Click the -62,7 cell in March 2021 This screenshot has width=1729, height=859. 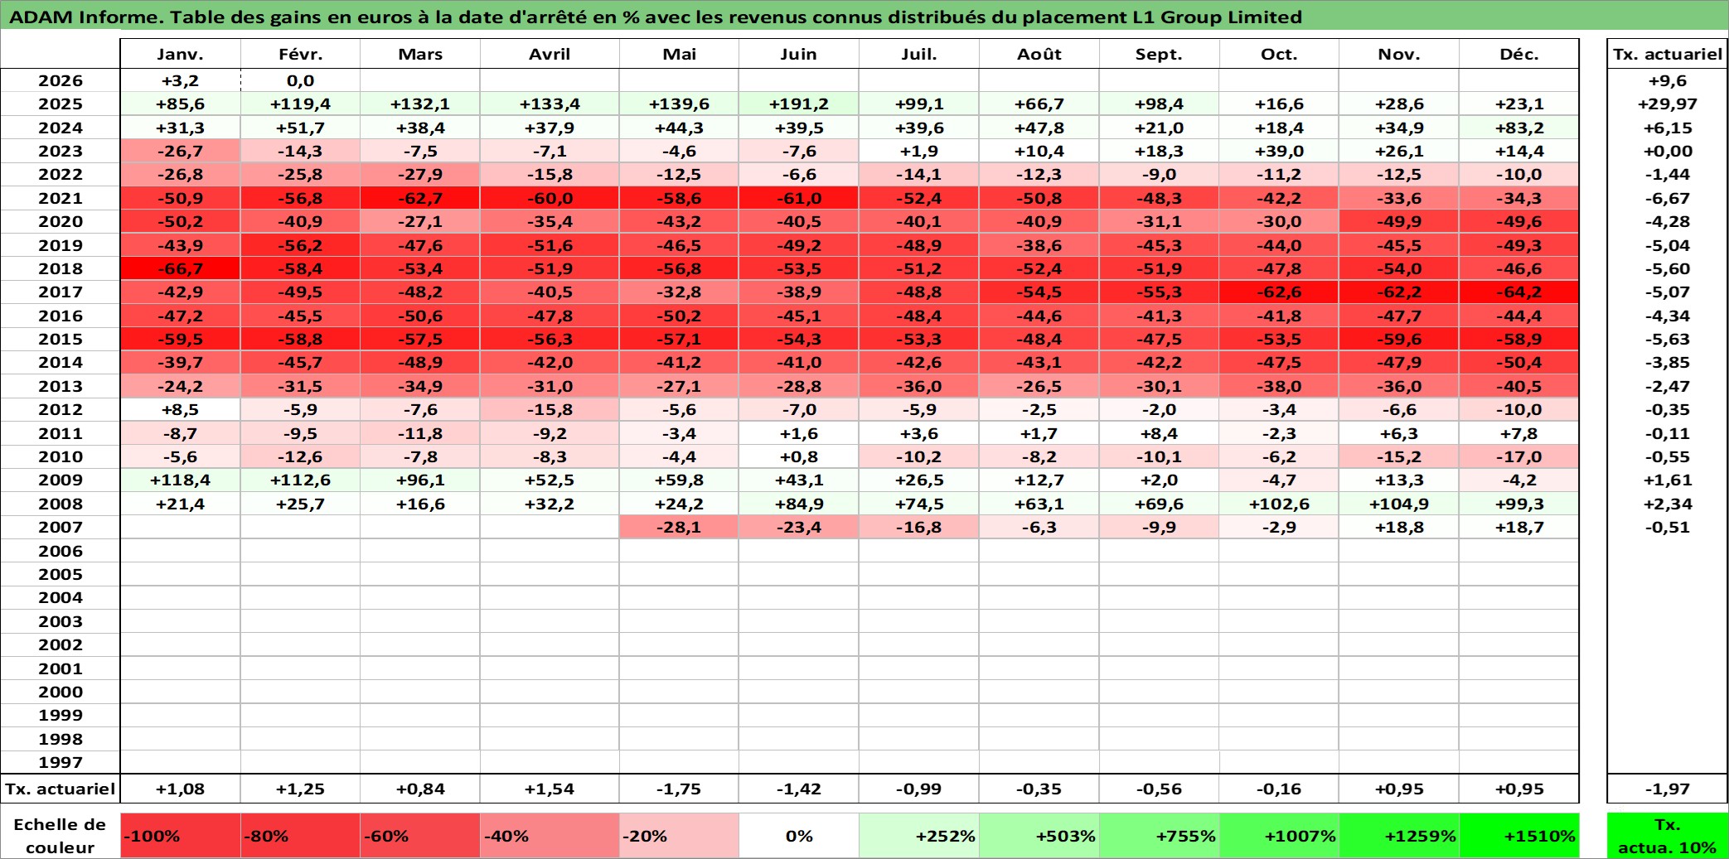pyautogui.click(x=420, y=198)
